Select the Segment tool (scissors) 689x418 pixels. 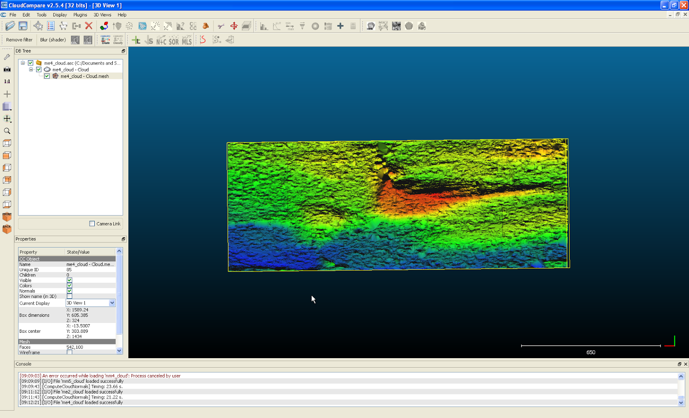221,26
